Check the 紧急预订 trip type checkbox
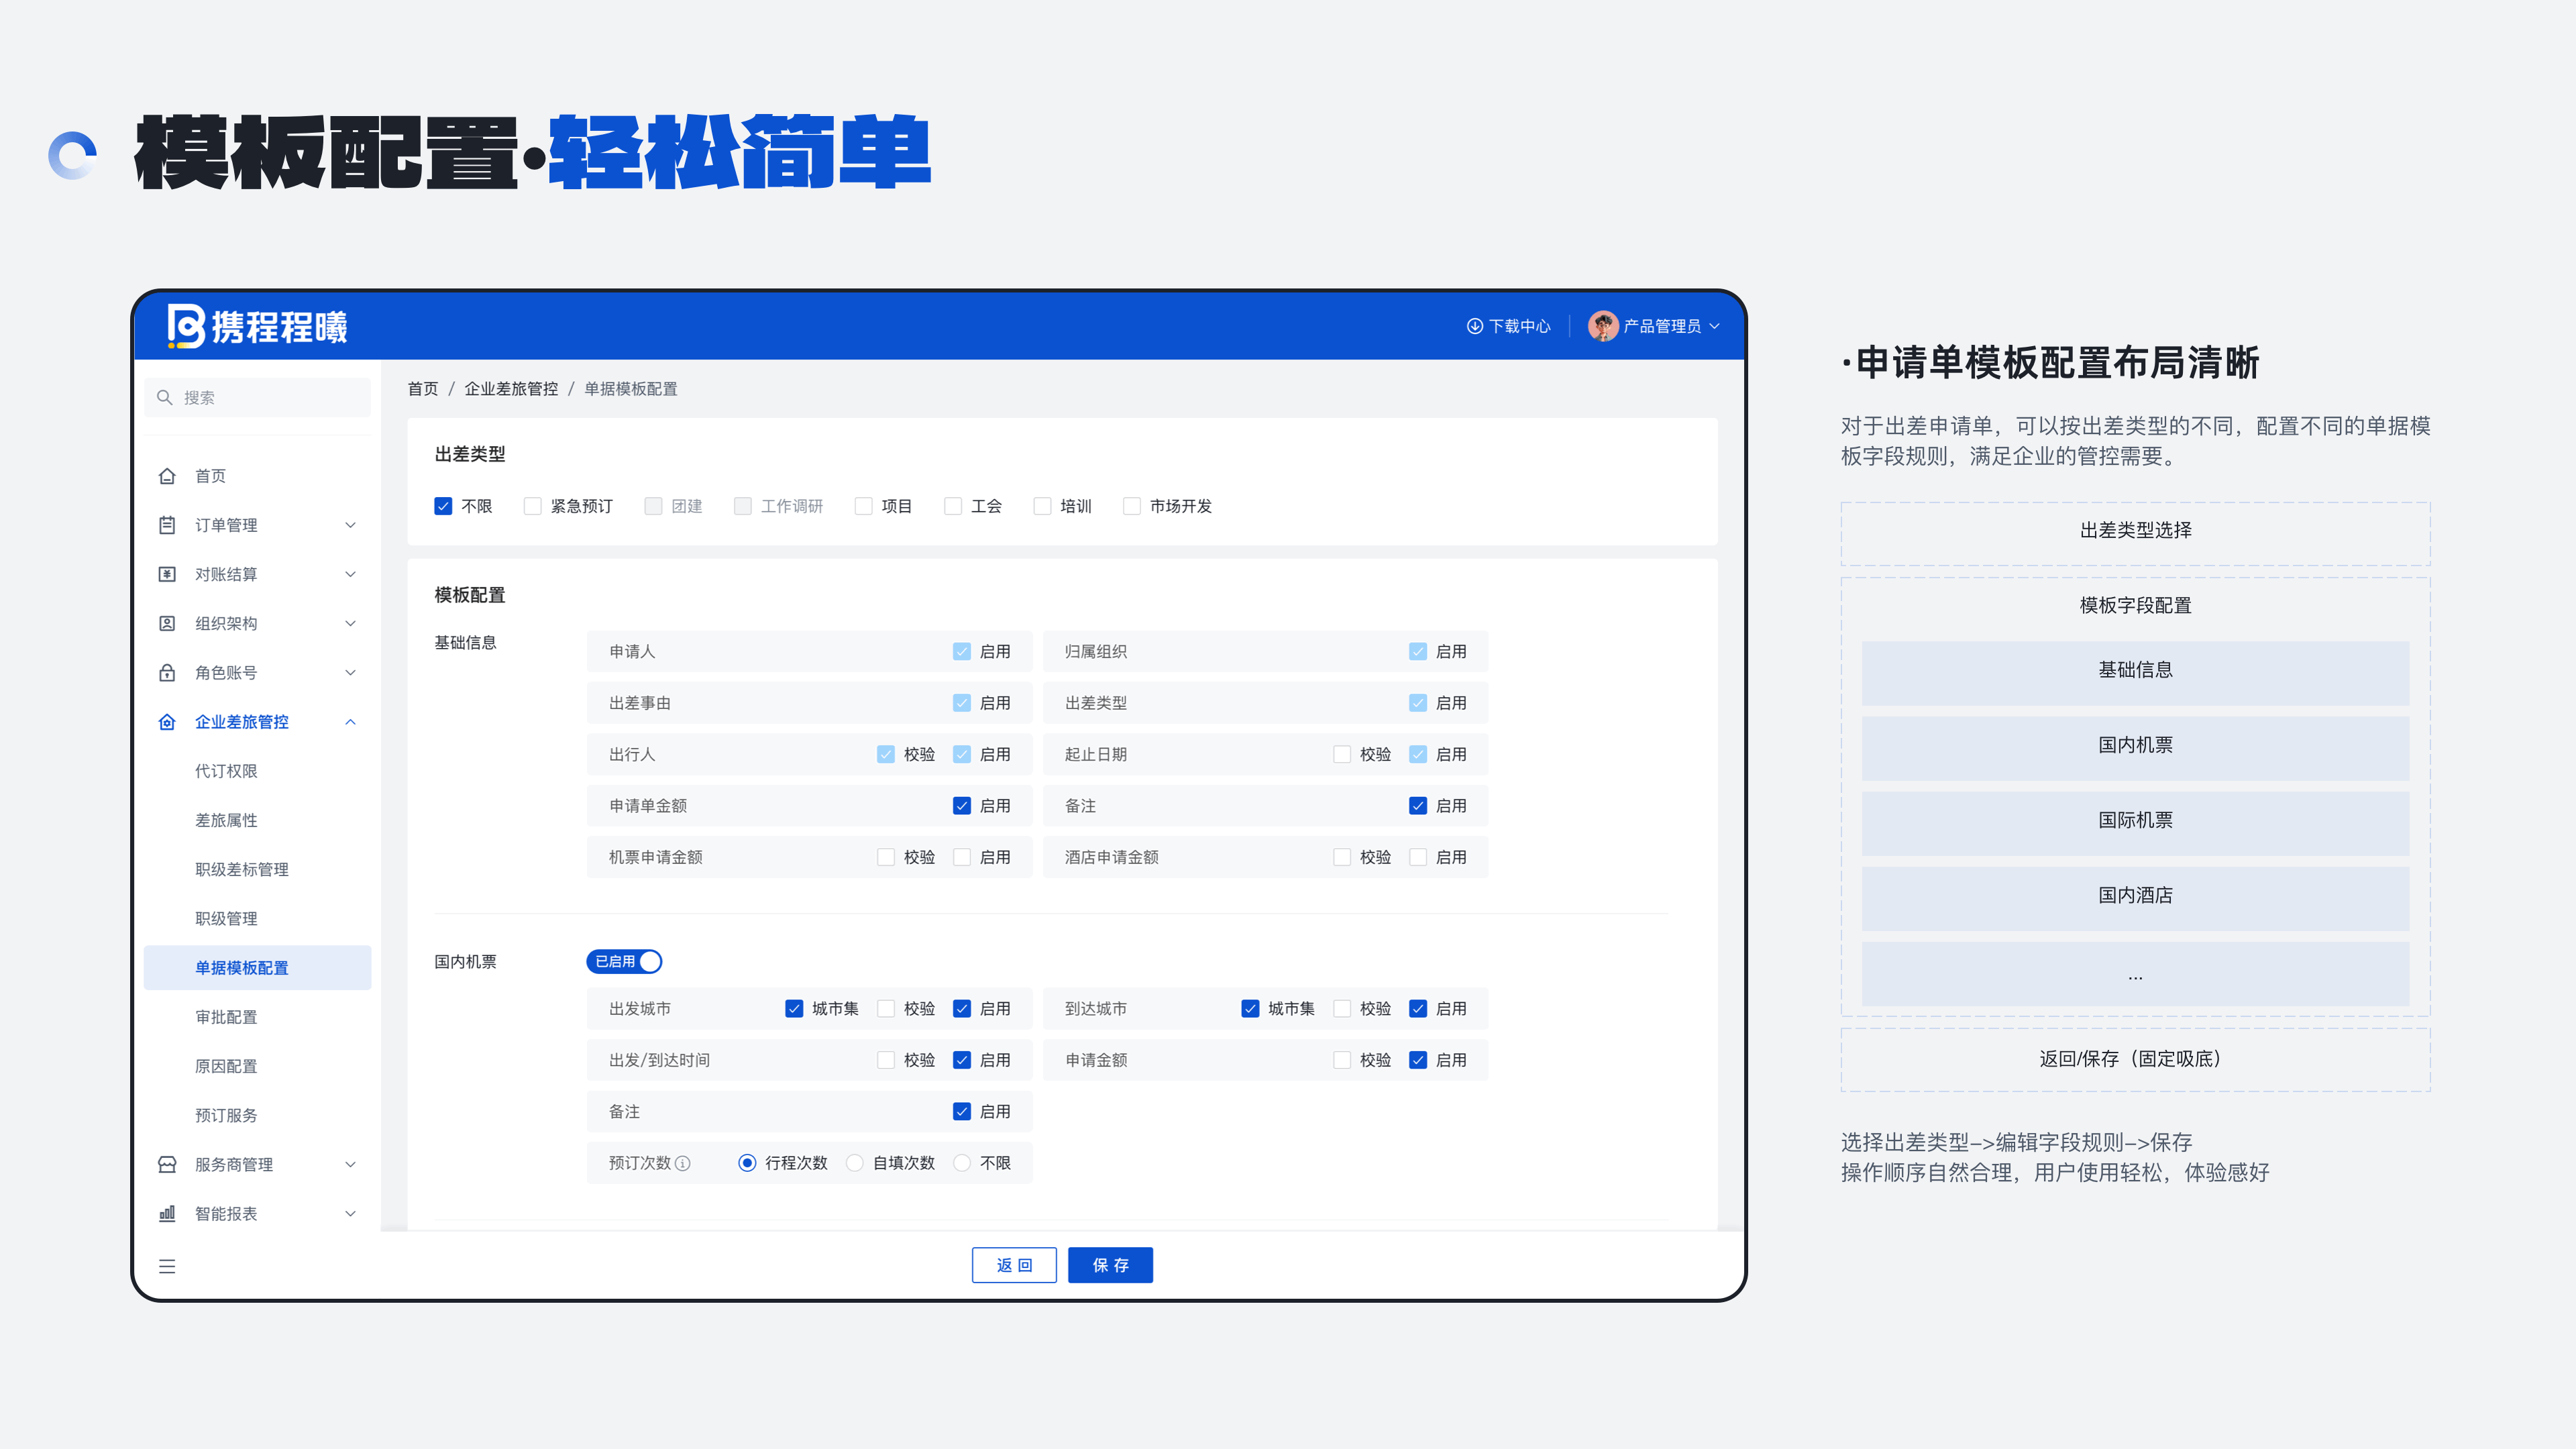2576x1449 pixels. point(533,506)
